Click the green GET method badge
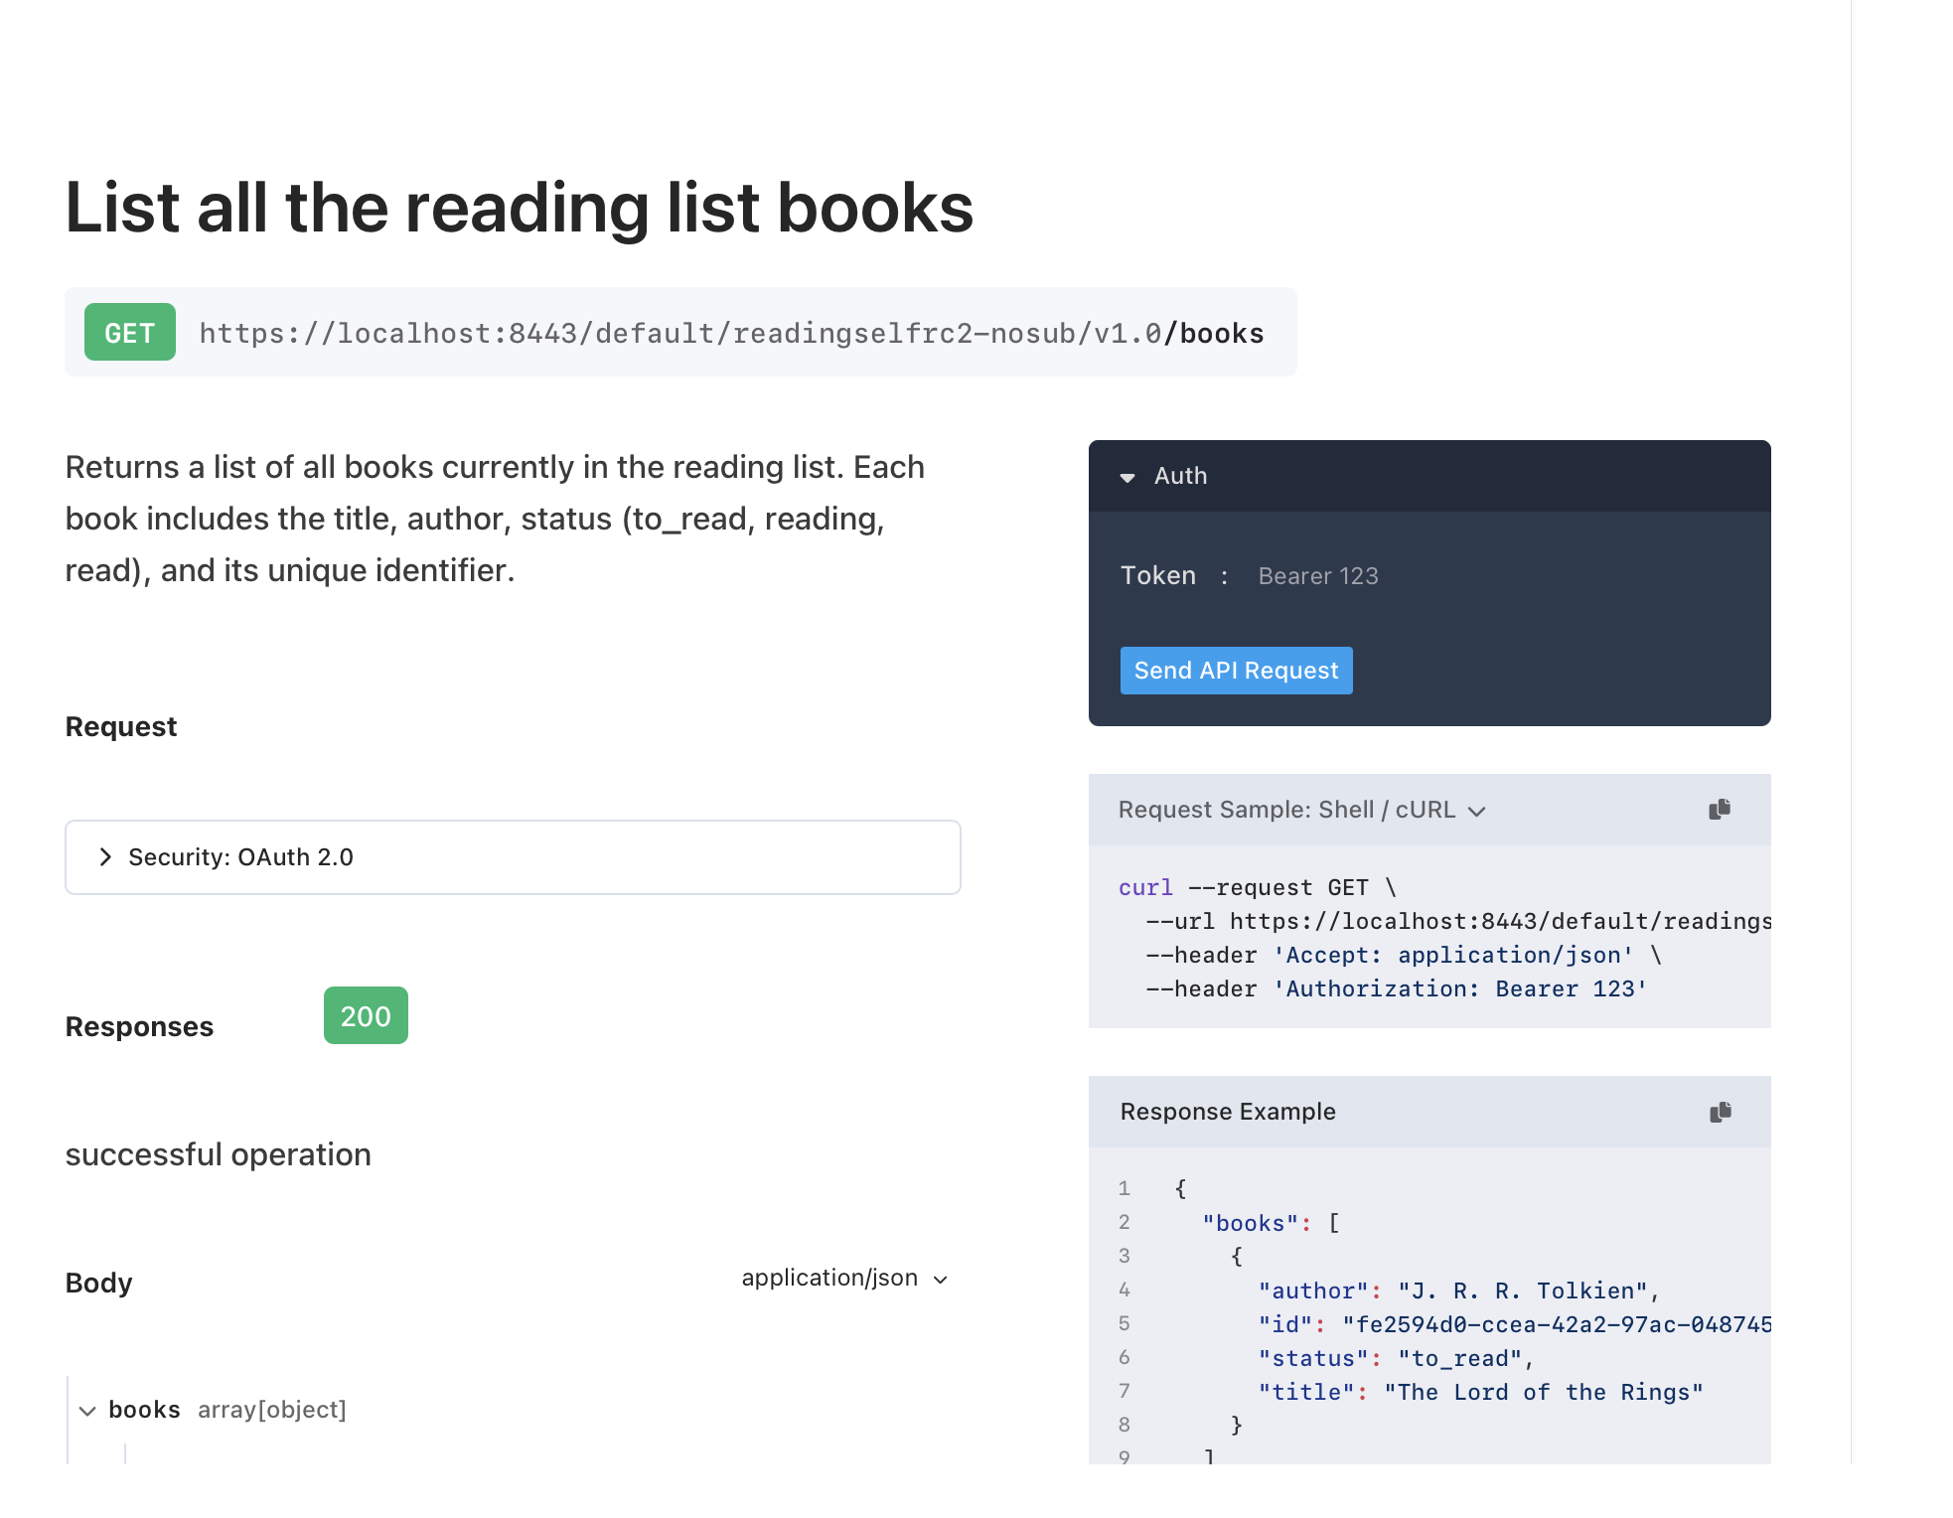Viewport: 1953px width, 1518px height. point(129,332)
